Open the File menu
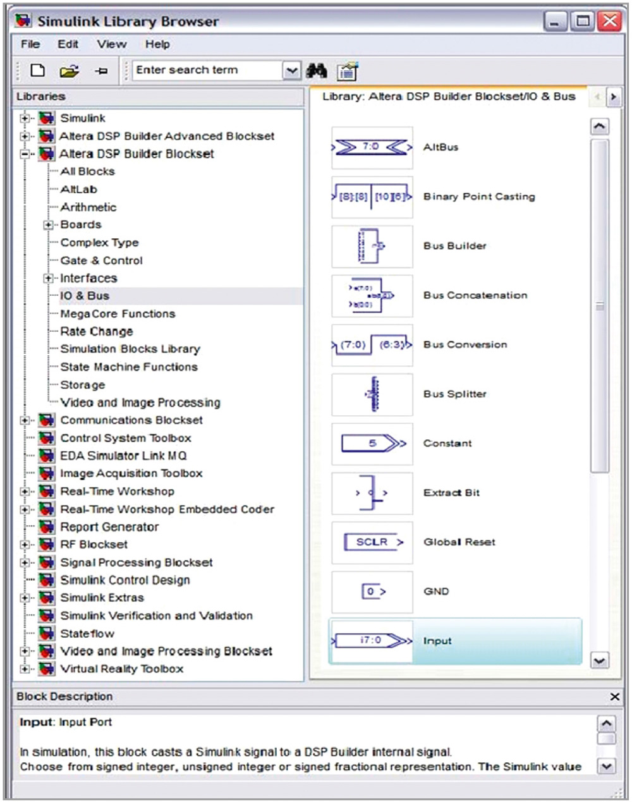This screenshot has width=632, height=802. [x=30, y=44]
